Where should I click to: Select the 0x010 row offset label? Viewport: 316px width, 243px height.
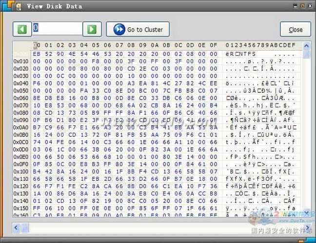tap(21, 61)
